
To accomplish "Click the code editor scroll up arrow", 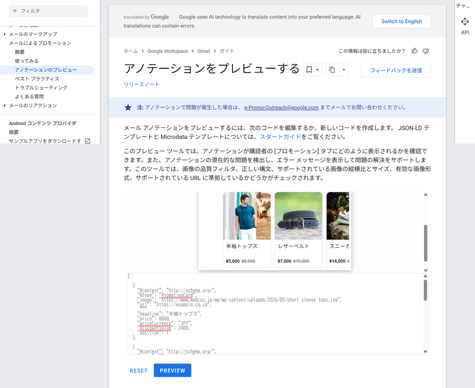I will [x=425, y=276].
